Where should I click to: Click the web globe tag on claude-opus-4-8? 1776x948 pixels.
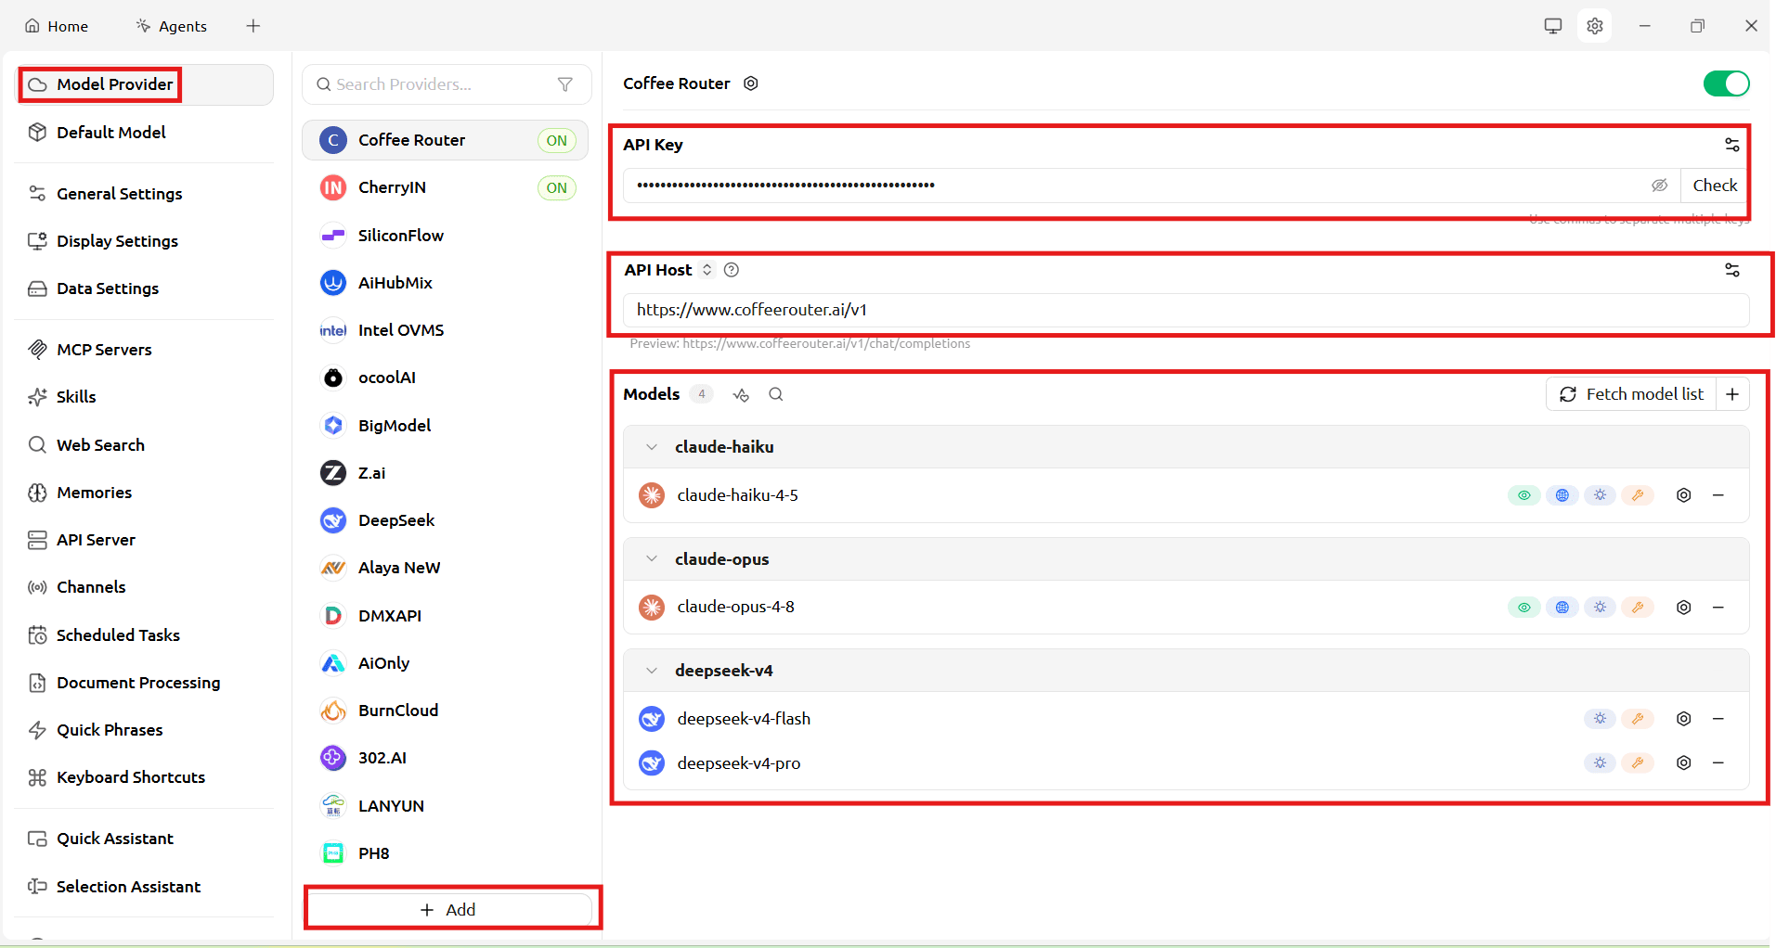(x=1562, y=608)
